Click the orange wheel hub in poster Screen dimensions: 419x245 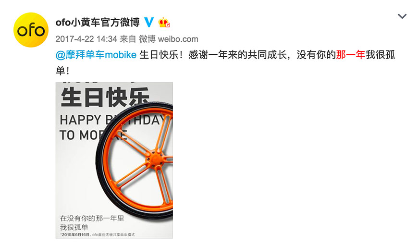(154, 159)
